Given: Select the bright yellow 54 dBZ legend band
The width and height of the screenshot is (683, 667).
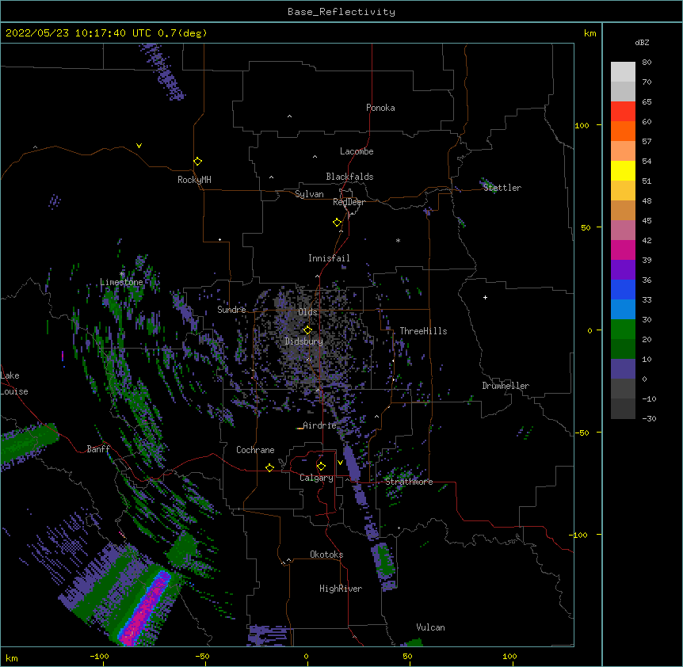Looking at the screenshot, I should [623, 170].
